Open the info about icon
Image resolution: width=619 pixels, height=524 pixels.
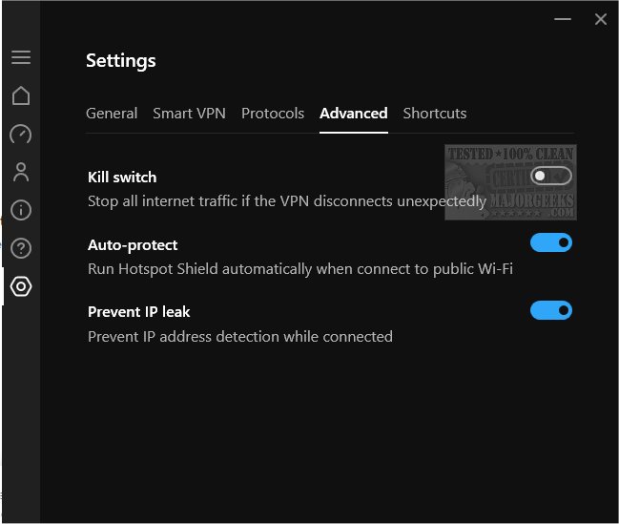pos(21,210)
